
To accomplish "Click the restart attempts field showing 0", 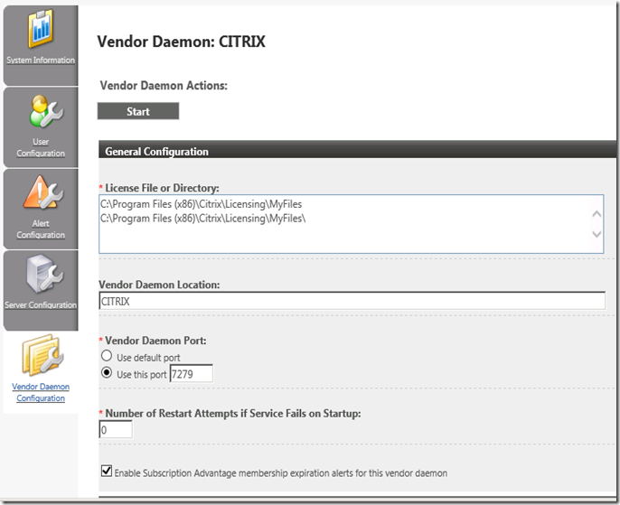I will (x=116, y=429).
